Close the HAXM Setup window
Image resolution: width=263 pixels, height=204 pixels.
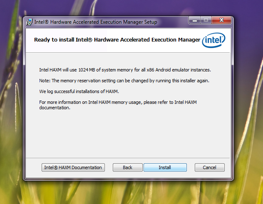[220, 20]
